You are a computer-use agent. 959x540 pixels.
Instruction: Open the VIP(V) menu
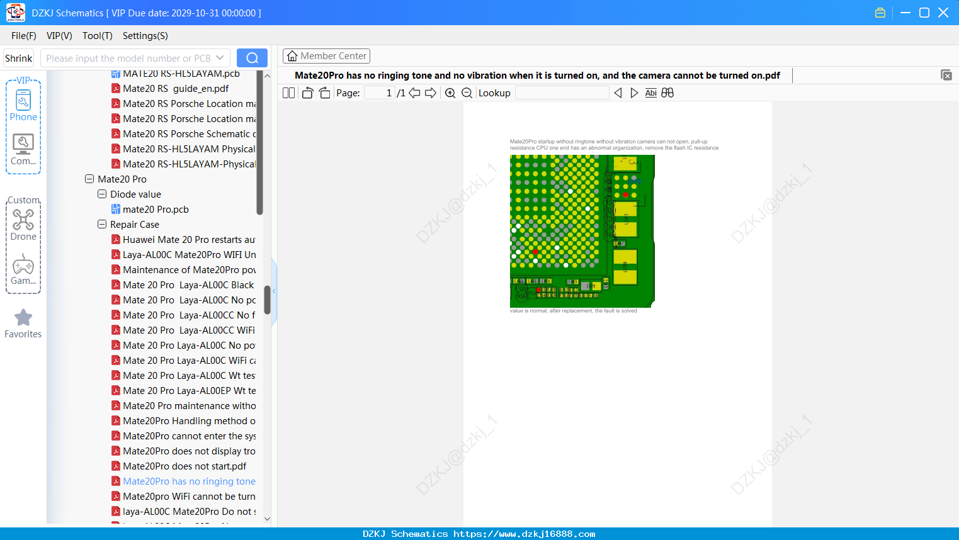point(59,36)
